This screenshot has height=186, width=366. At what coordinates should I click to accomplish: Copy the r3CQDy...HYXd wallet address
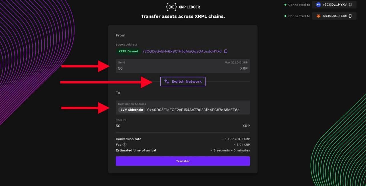tap(350, 5)
